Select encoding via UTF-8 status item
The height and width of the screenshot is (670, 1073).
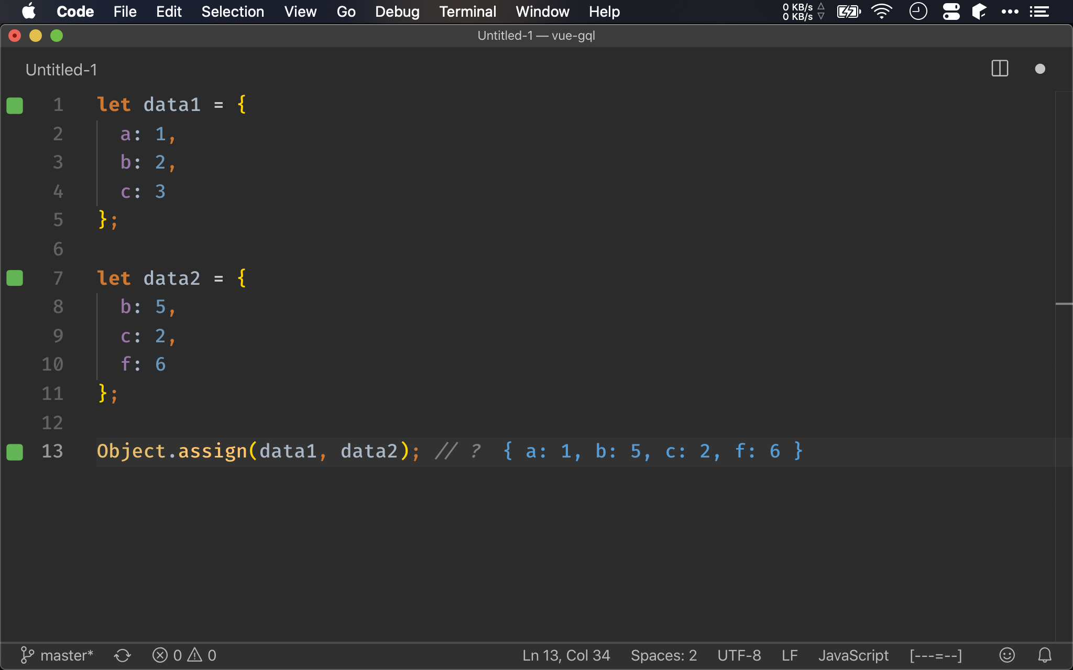tap(739, 655)
